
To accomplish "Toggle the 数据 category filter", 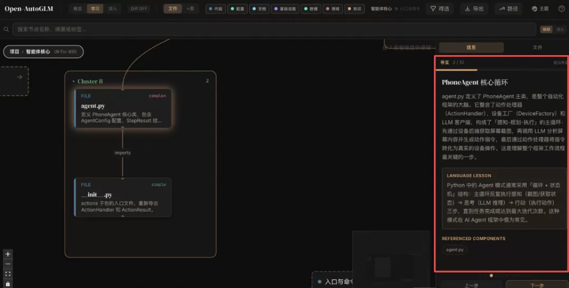I will click(x=311, y=9).
